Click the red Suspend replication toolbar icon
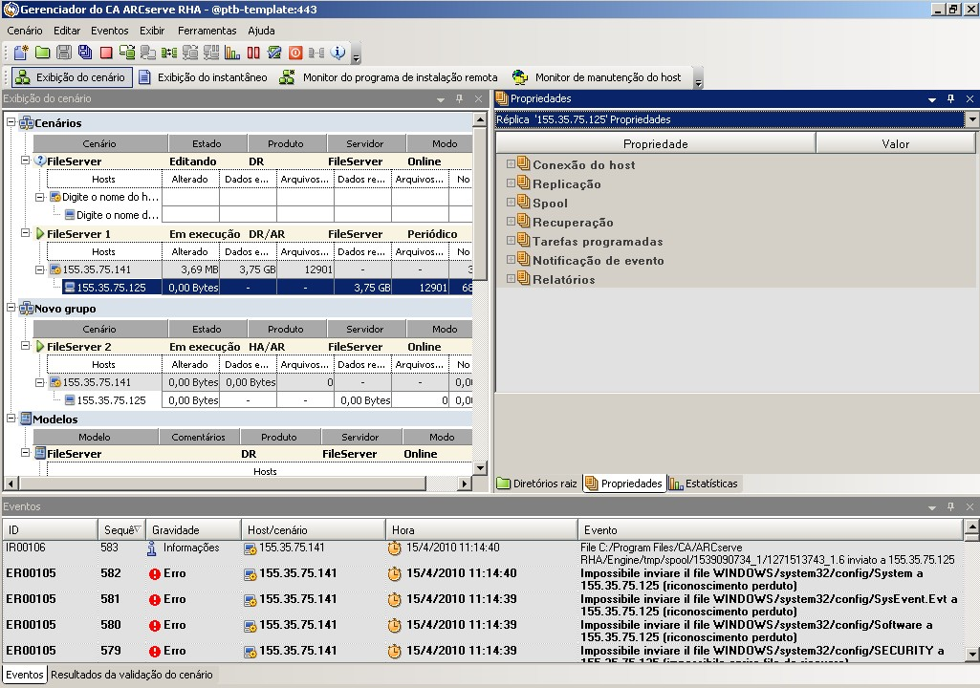980x688 pixels. (x=253, y=53)
